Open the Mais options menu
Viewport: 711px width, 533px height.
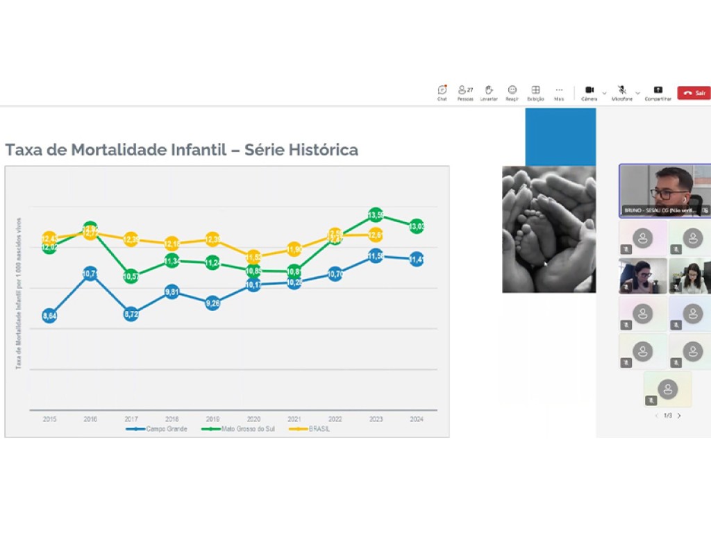[559, 92]
